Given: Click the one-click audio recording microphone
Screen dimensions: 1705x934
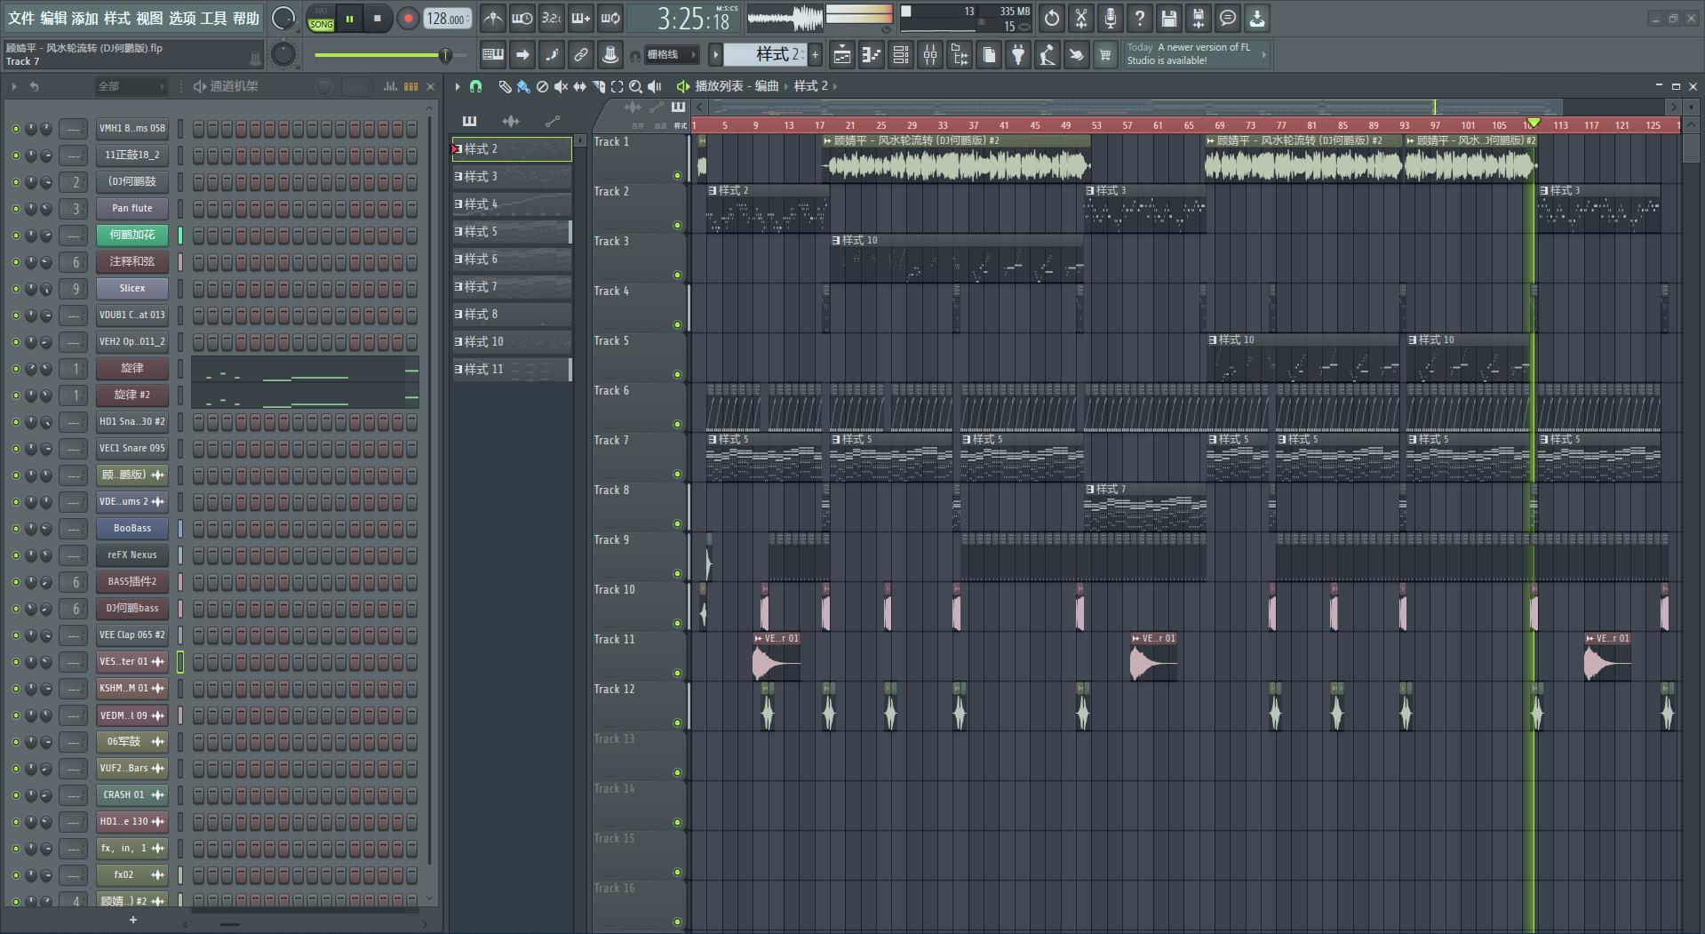Looking at the screenshot, I should coord(1111,18).
